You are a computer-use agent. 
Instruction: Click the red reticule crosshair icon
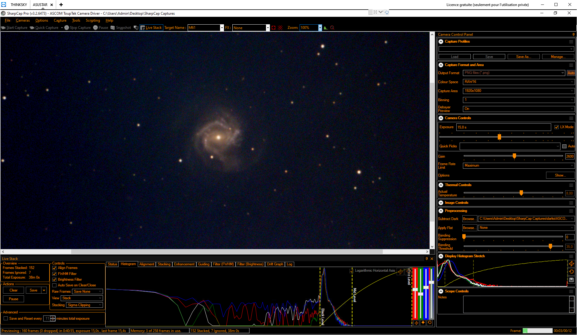pos(280,28)
